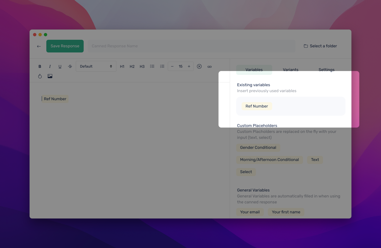Insert an image using the picture icon
Viewport: 381px width, 248px height.
point(50,76)
